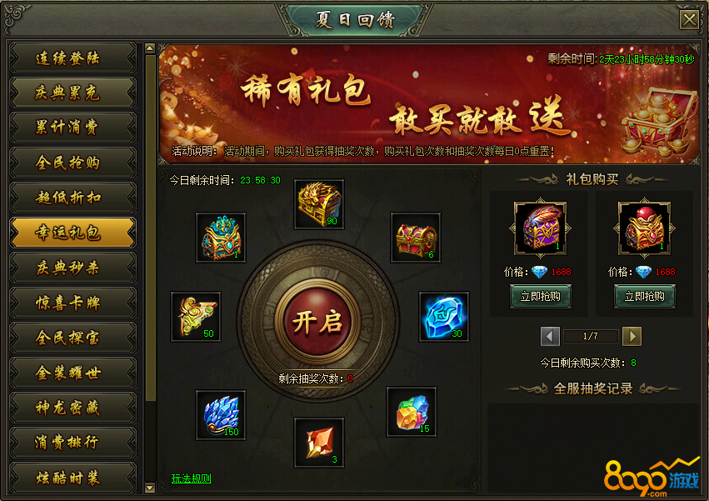The image size is (709, 501).
Task: Select the blue rune stone reward icon
Action: click(443, 317)
